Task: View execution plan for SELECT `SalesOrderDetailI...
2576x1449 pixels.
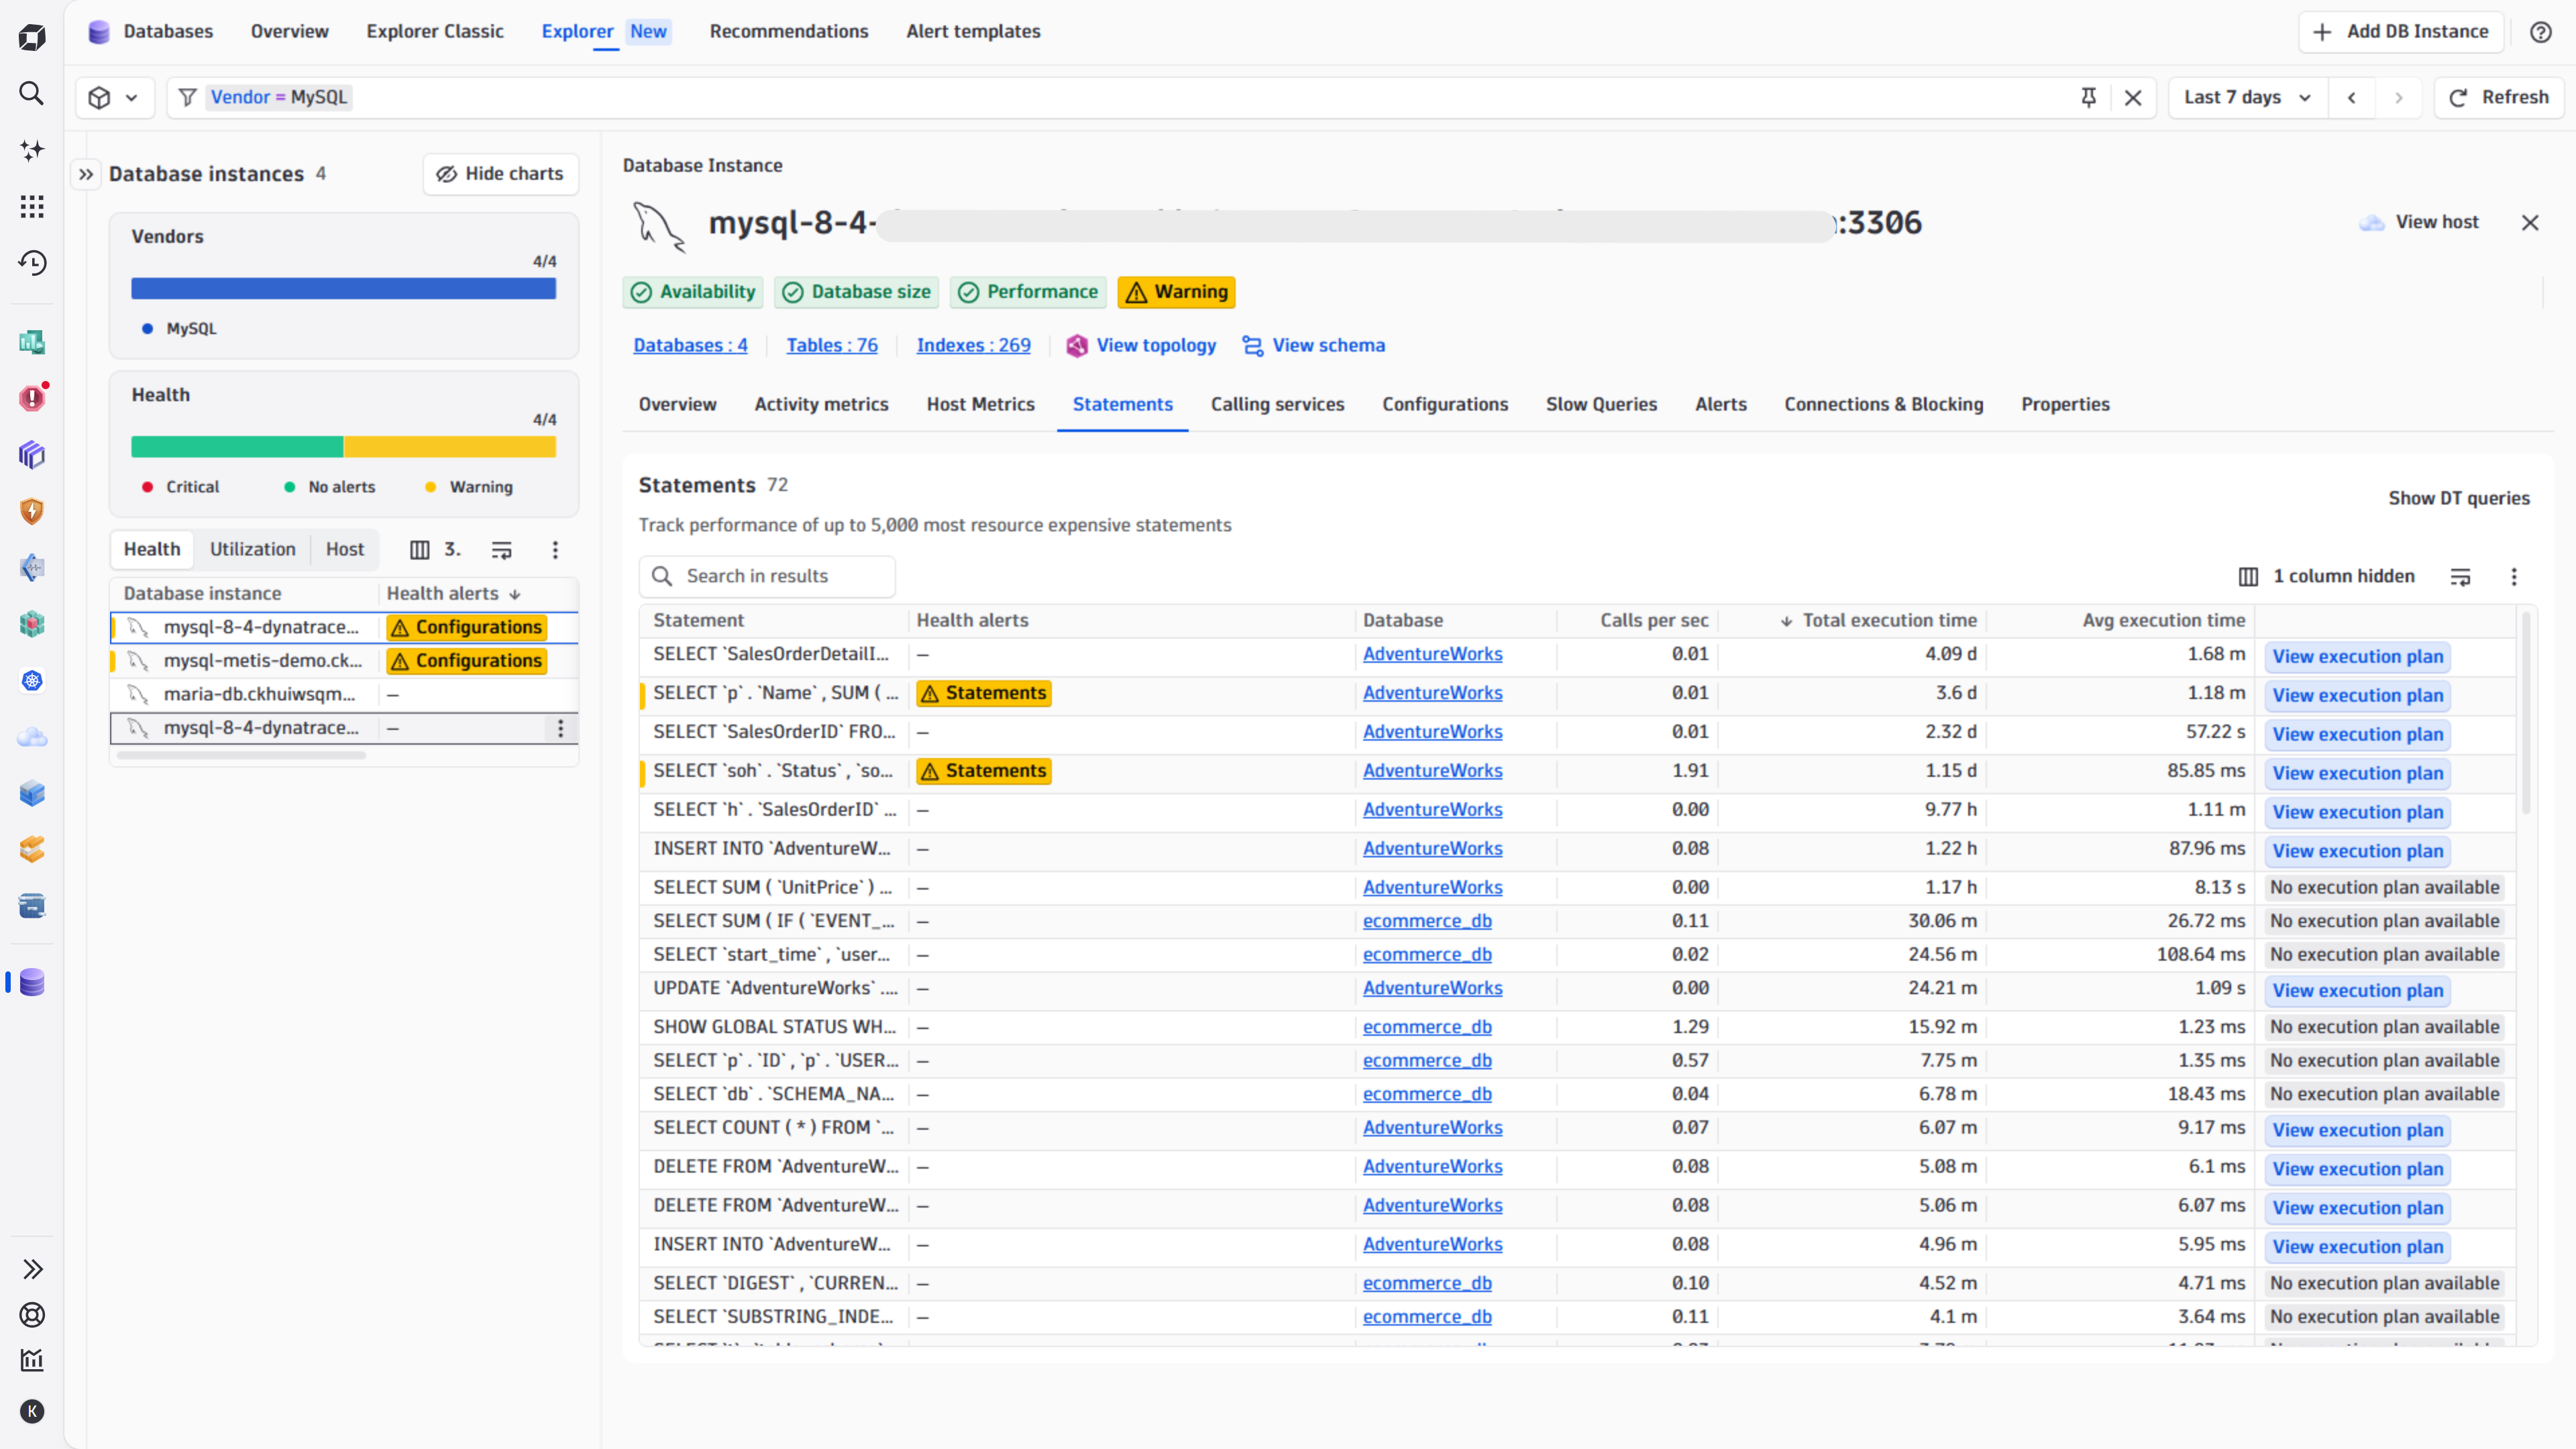Action: (2357, 656)
